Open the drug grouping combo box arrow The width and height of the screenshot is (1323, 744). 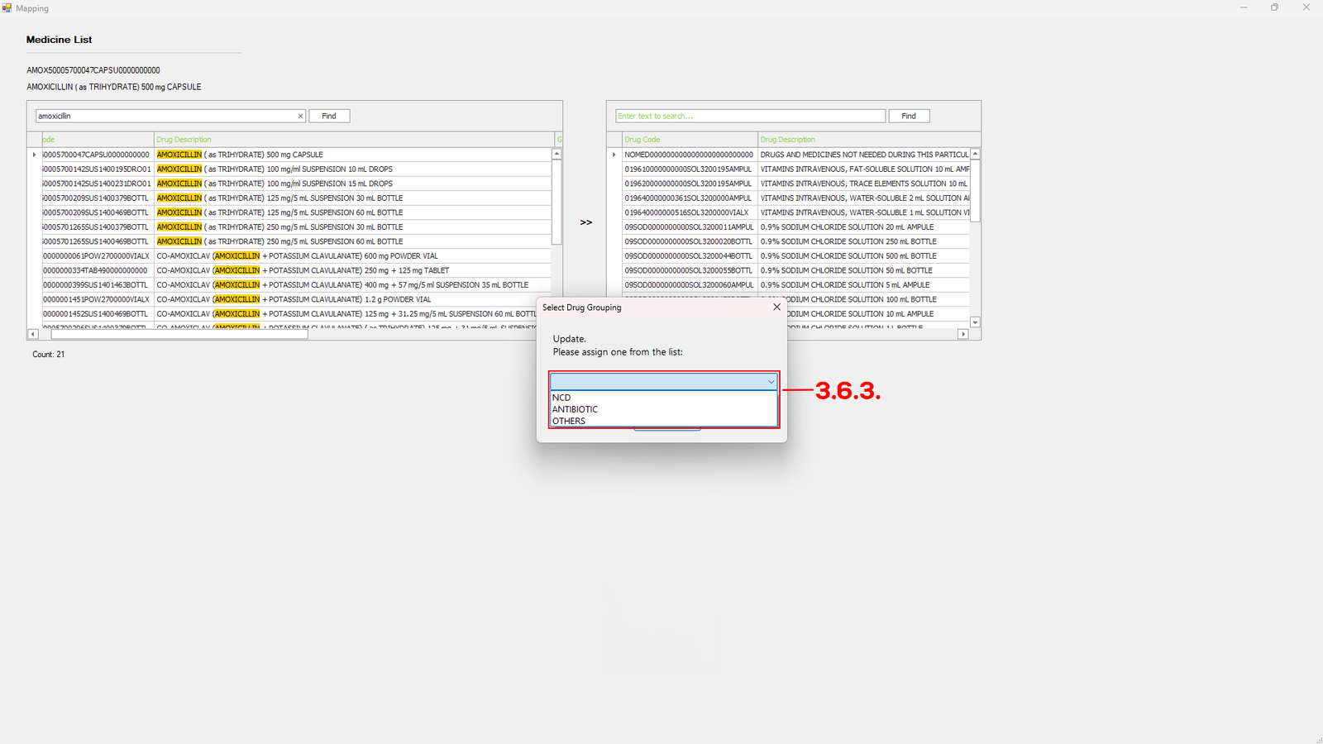tap(771, 382)
